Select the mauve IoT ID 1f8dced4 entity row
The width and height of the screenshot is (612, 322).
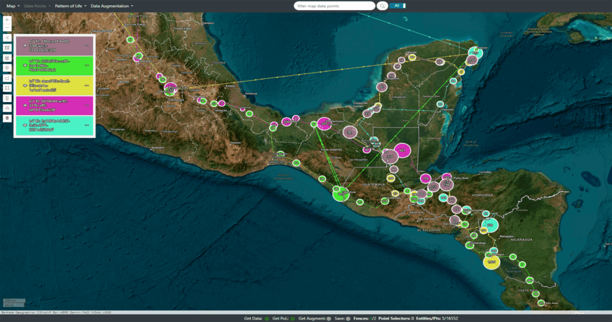54,45
